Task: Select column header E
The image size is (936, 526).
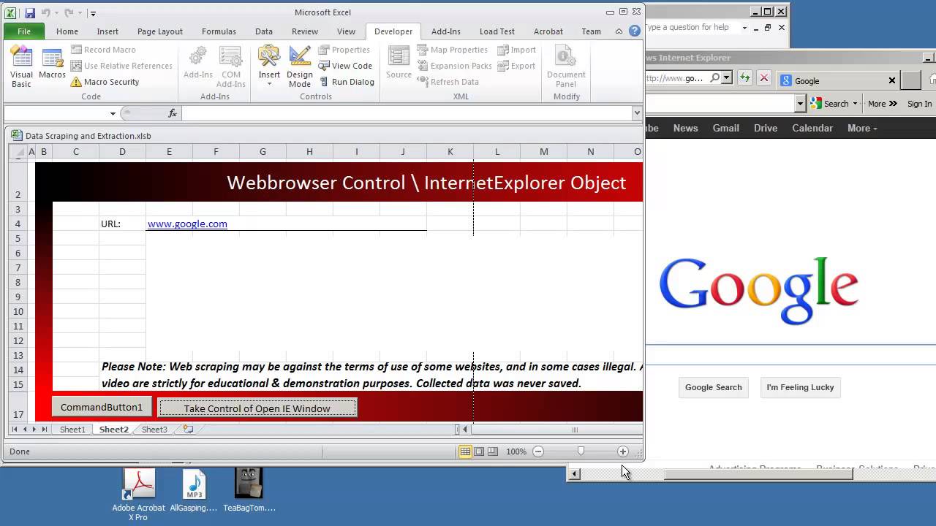Action: (x=169, y=152)
